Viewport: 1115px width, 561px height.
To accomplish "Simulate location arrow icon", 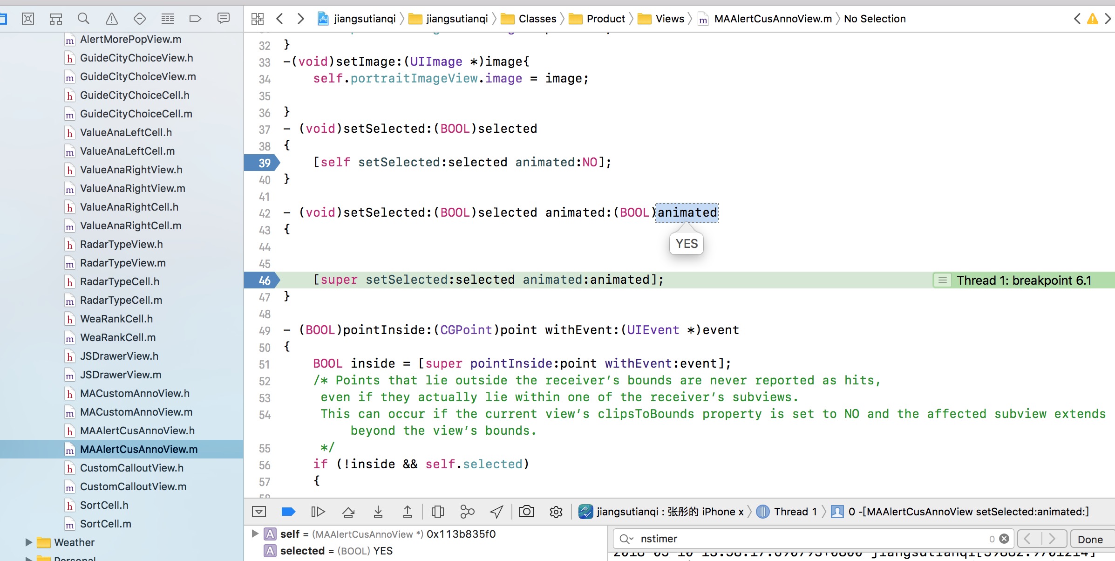I will 496,512.
